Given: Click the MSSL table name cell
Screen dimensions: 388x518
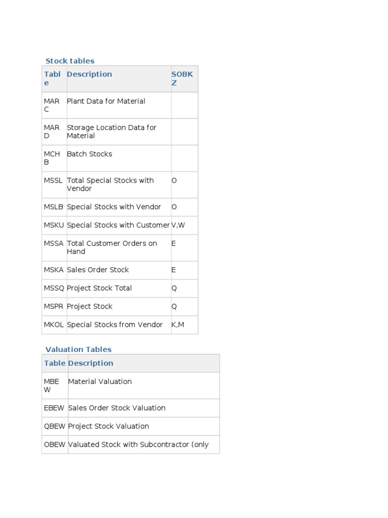Looking at the screenshot, I should click(54, 180).
